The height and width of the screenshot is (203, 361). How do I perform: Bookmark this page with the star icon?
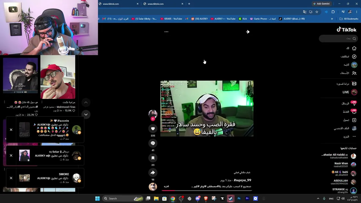click(x=317, y=12)
